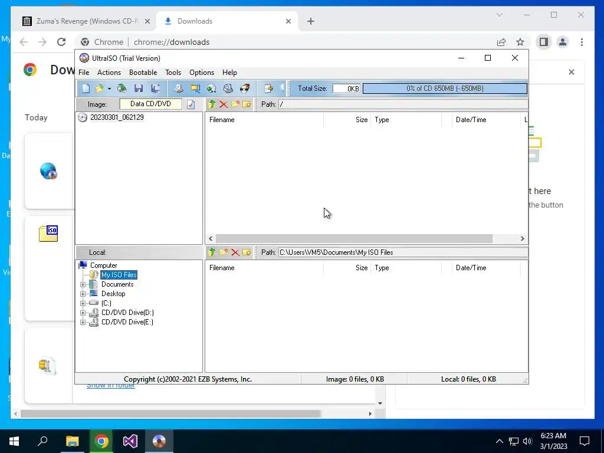The height and width of the screenshot is (453, 604).
Task: Click Chrome reload button
Action: pos(61,42)
